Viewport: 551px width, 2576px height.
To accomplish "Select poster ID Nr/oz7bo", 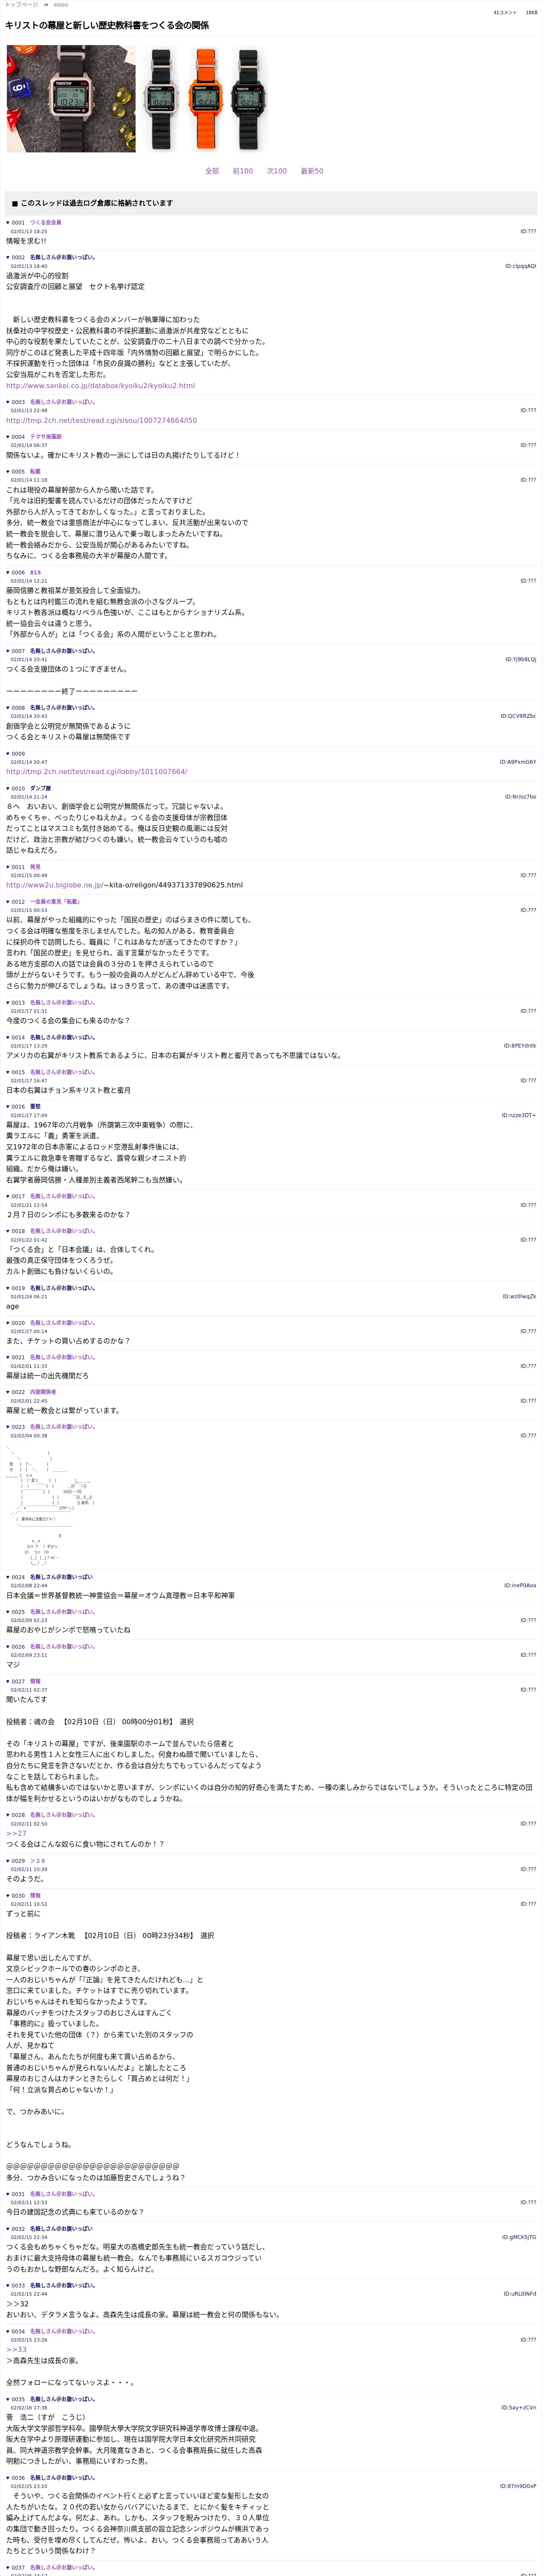I will click(x=520, y=797).
